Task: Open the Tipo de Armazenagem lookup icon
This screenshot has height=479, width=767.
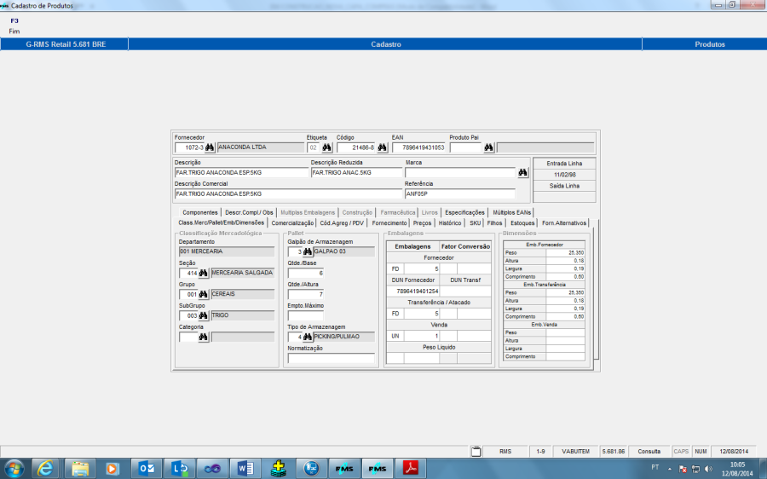Action: [307, 337]
